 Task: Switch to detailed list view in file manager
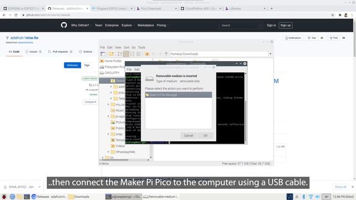point(139,54)
